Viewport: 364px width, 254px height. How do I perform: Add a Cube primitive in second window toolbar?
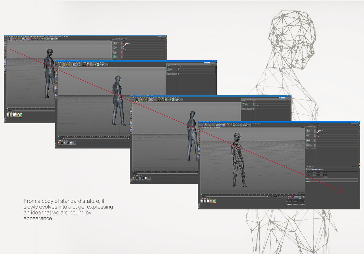tap(91, 64)
